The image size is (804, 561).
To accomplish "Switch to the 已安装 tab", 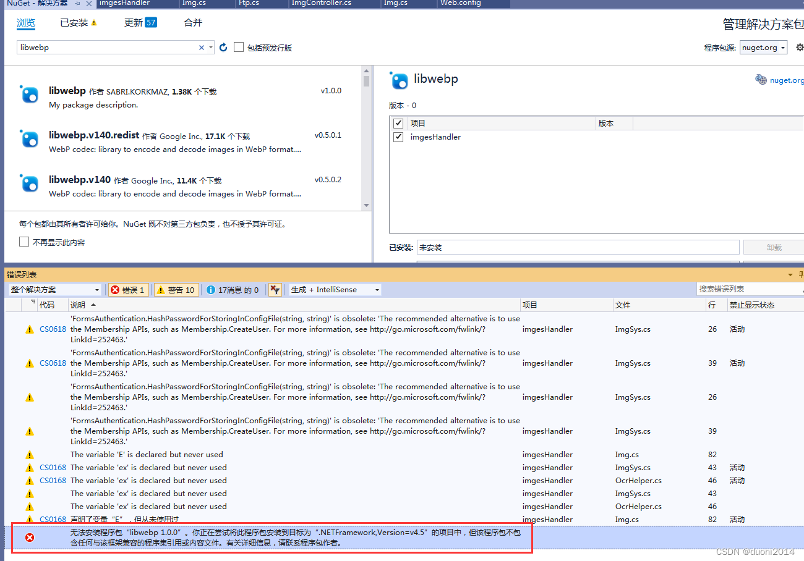I will point(79,23).
